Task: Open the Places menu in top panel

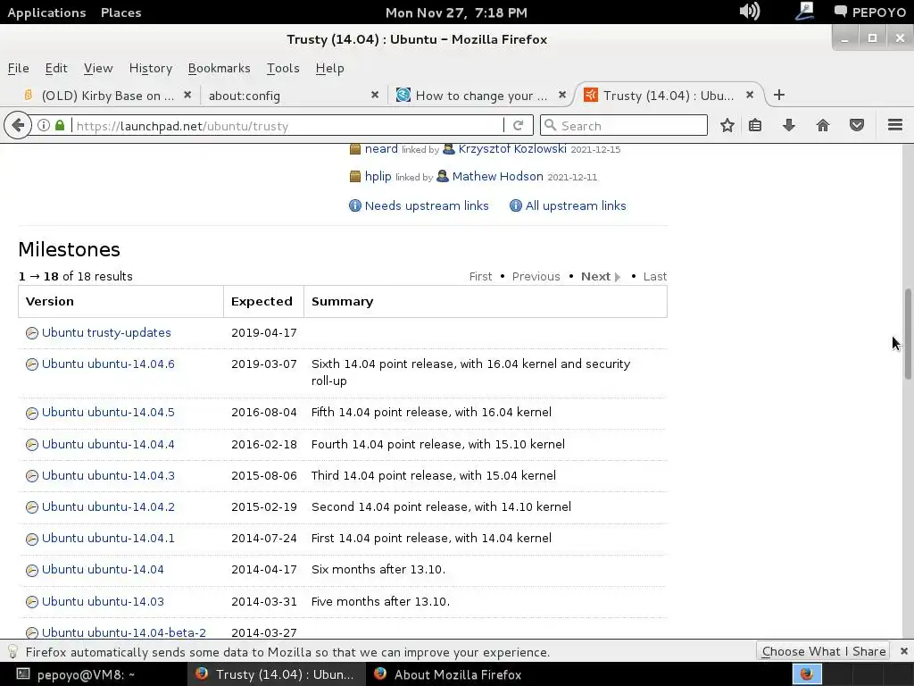Action: pyautogui.click(x=120, y=13)
